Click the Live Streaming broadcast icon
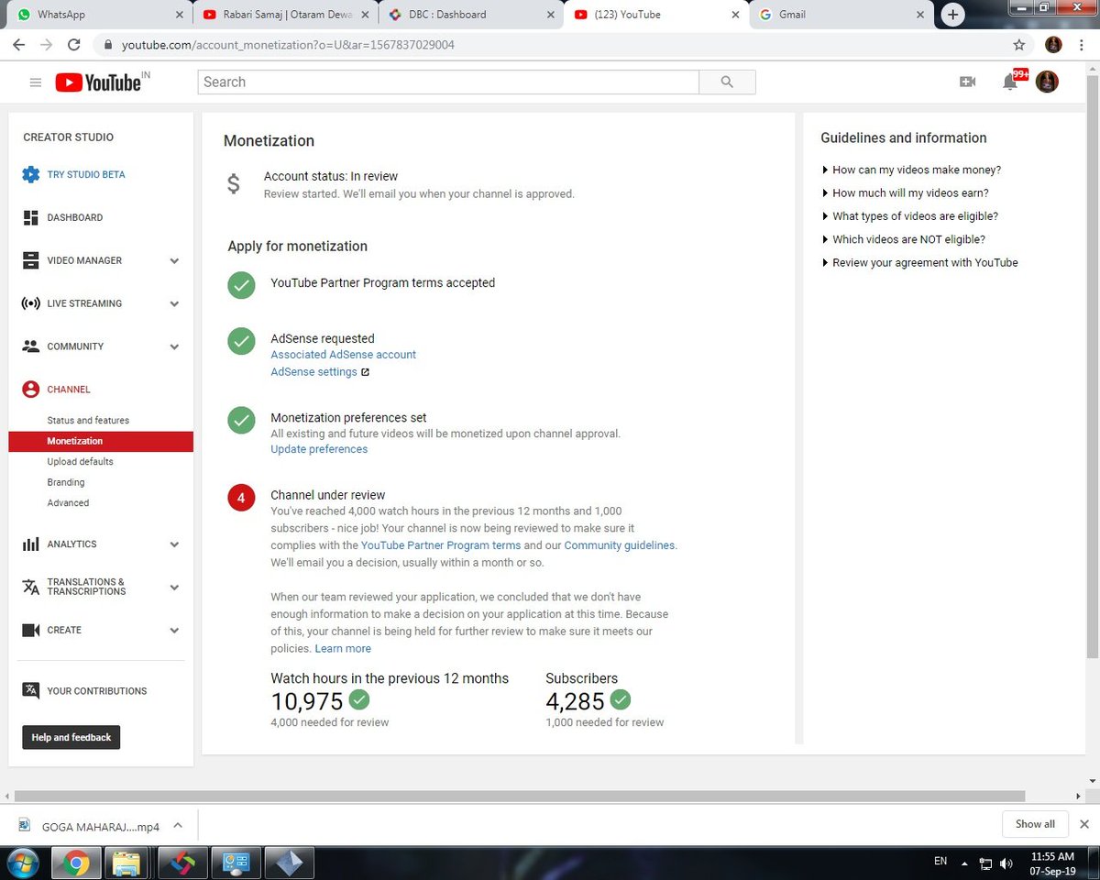 click(31, 303)
